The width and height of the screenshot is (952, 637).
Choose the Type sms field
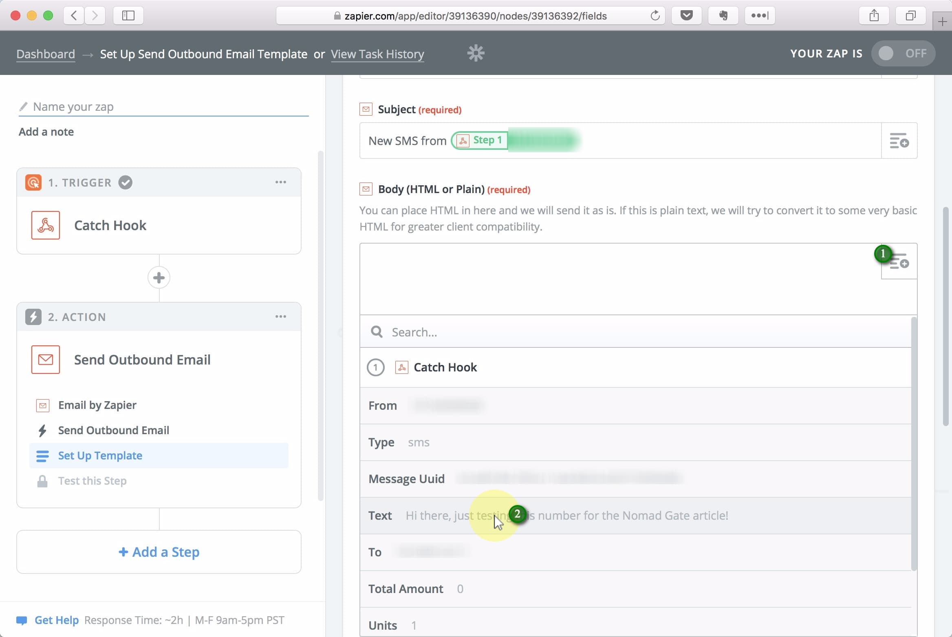[635, 442]
